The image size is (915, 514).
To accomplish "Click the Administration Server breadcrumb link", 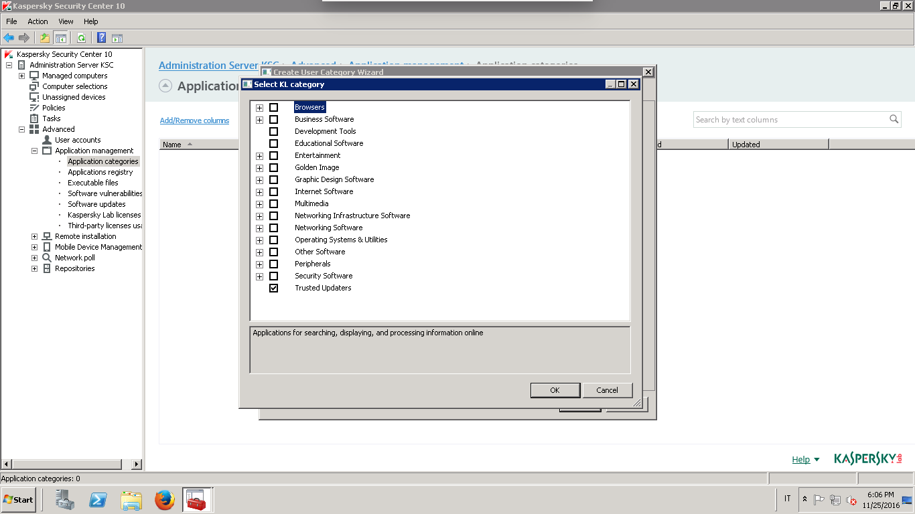I will tap(208, 65).
